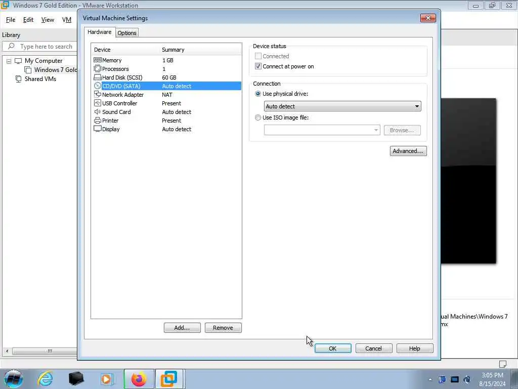The height and width of the screenshot is (389, 518).
Task: Open the File menu
Action: coord(11,20)
